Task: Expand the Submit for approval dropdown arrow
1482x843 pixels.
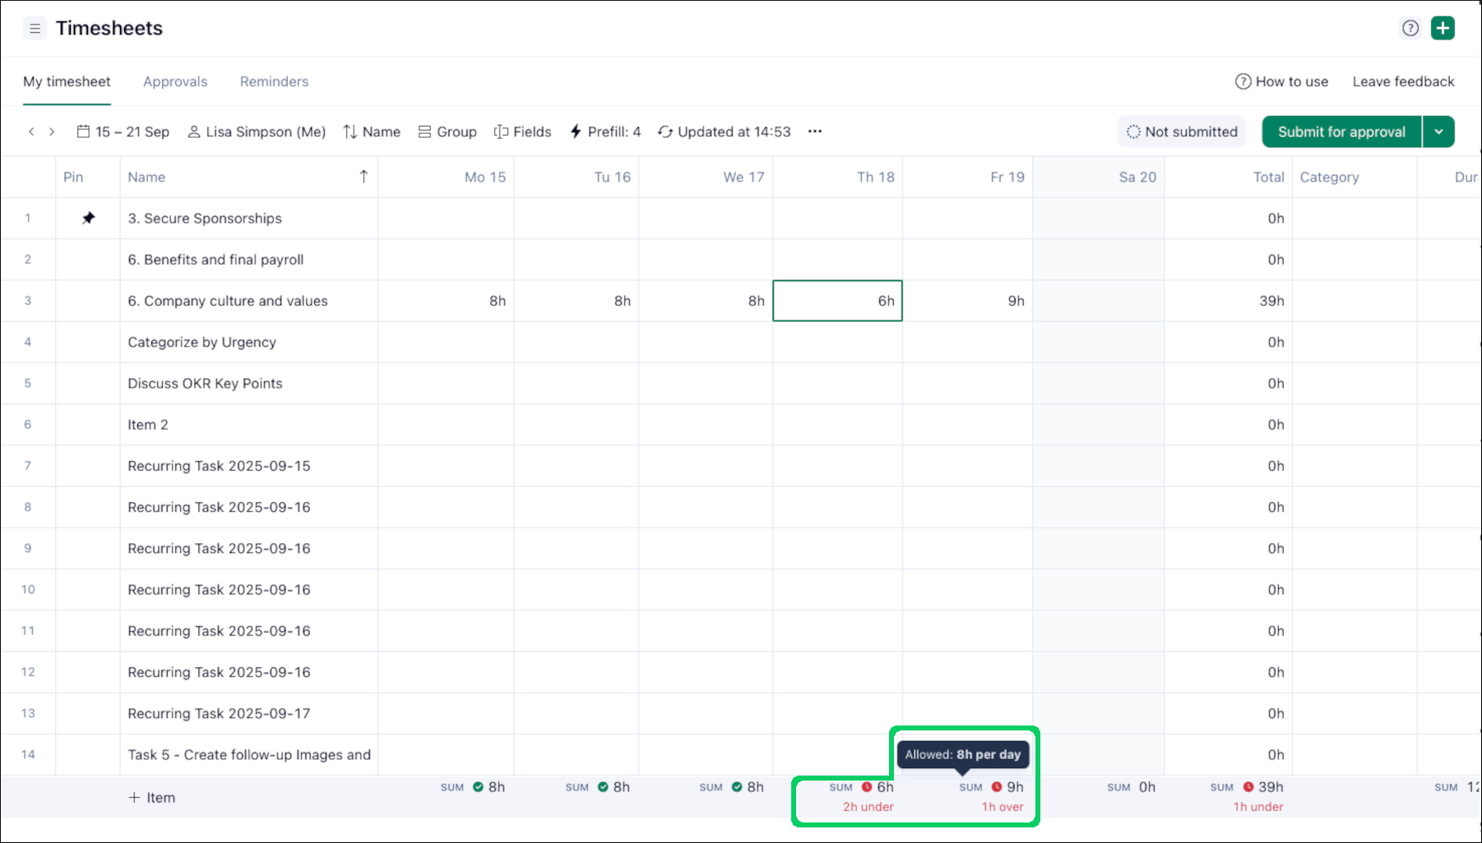Action: [x=1438, y=131]
